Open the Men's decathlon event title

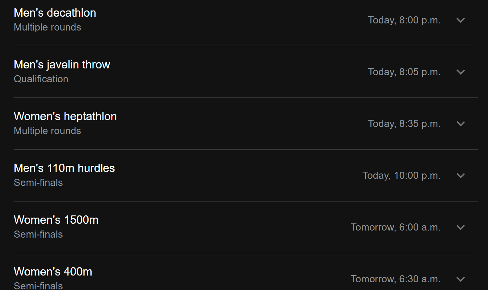point(55,13)
